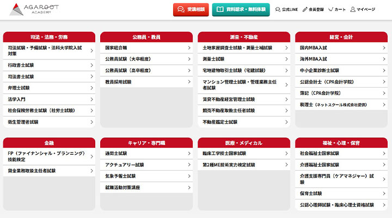The image size is (392, 218).
Task: Click the 会員登録 pencil icon
Action: [x=305, y=9]
